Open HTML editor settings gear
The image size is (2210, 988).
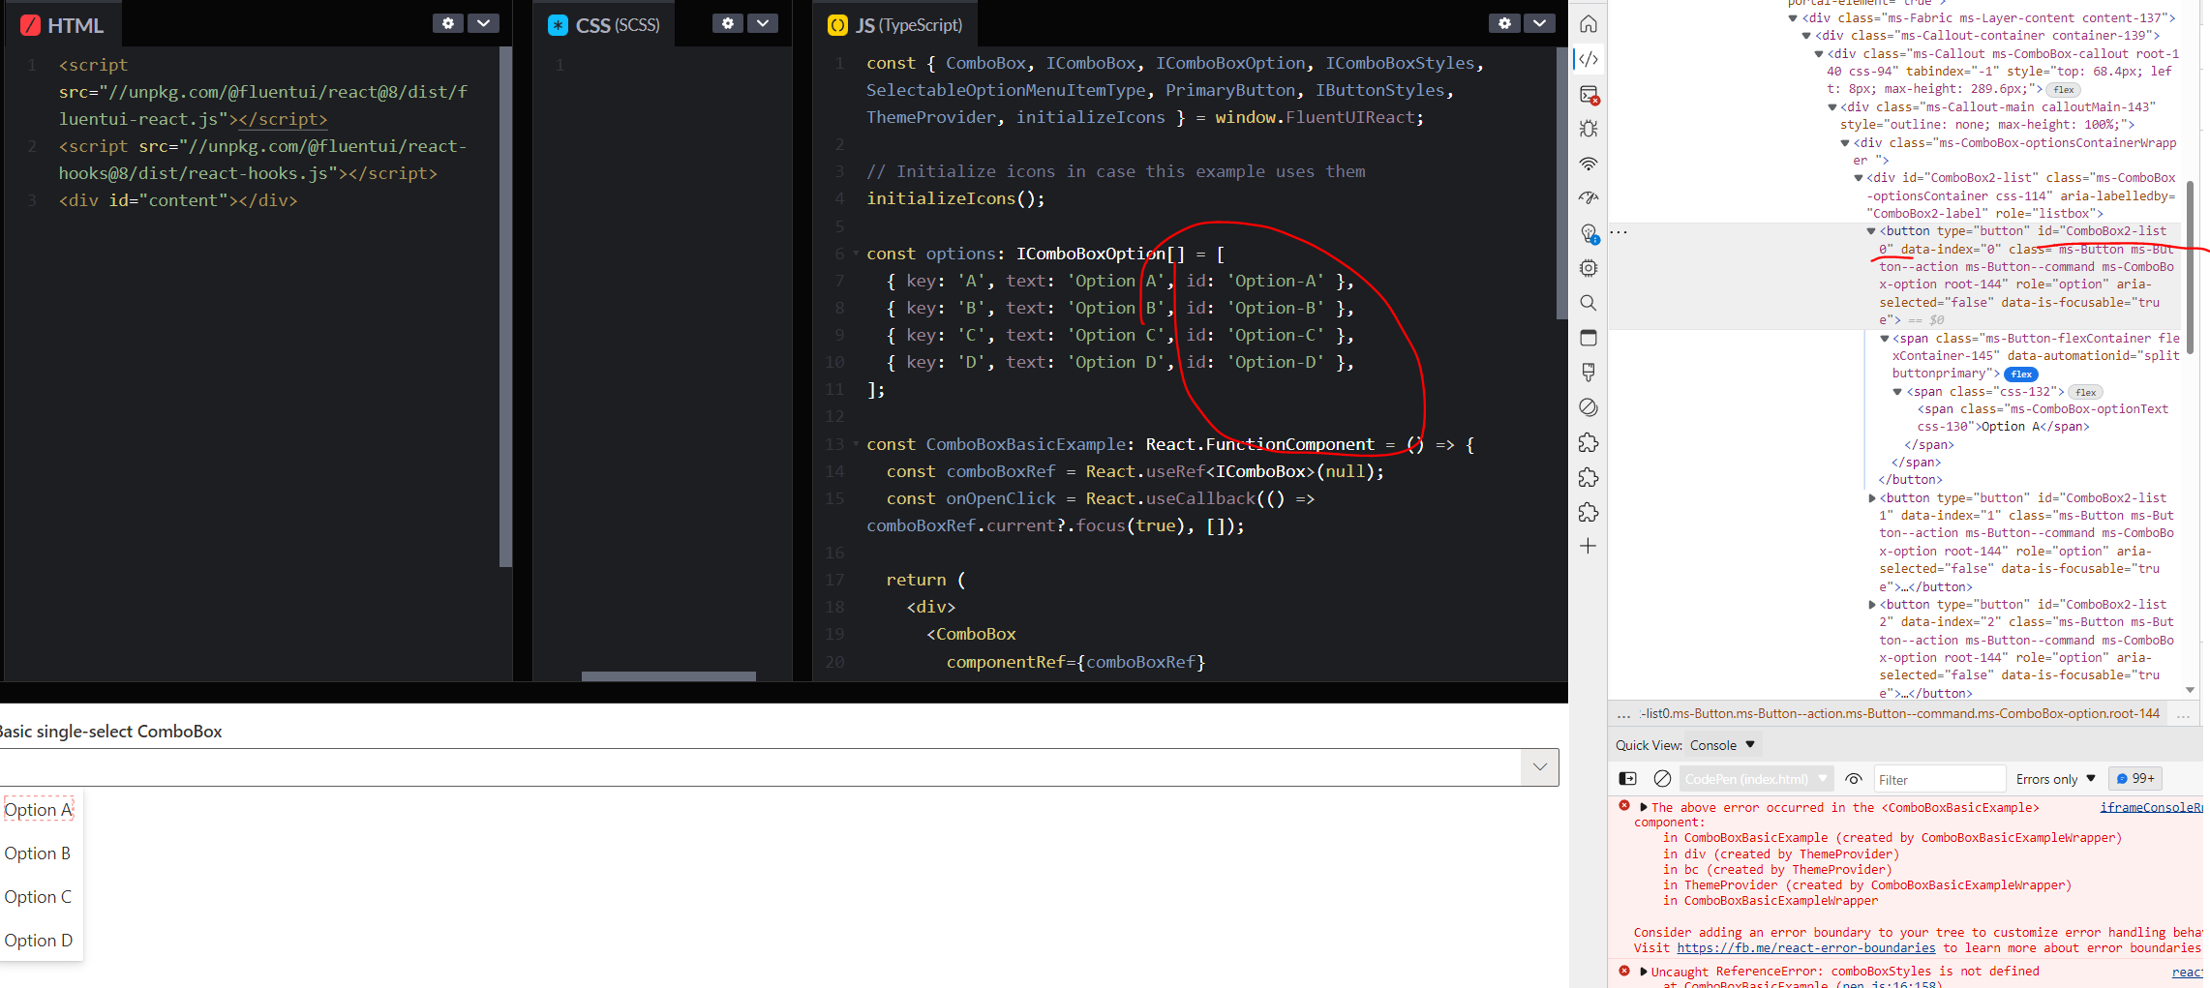pos(448,23)
